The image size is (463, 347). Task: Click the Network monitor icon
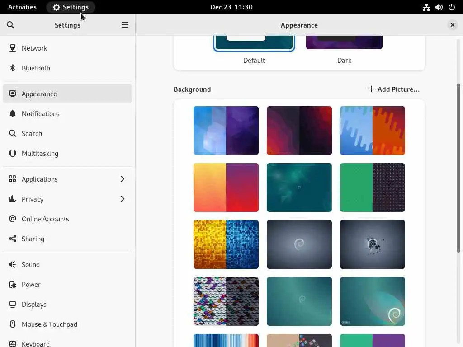click(x=12, y=48)
